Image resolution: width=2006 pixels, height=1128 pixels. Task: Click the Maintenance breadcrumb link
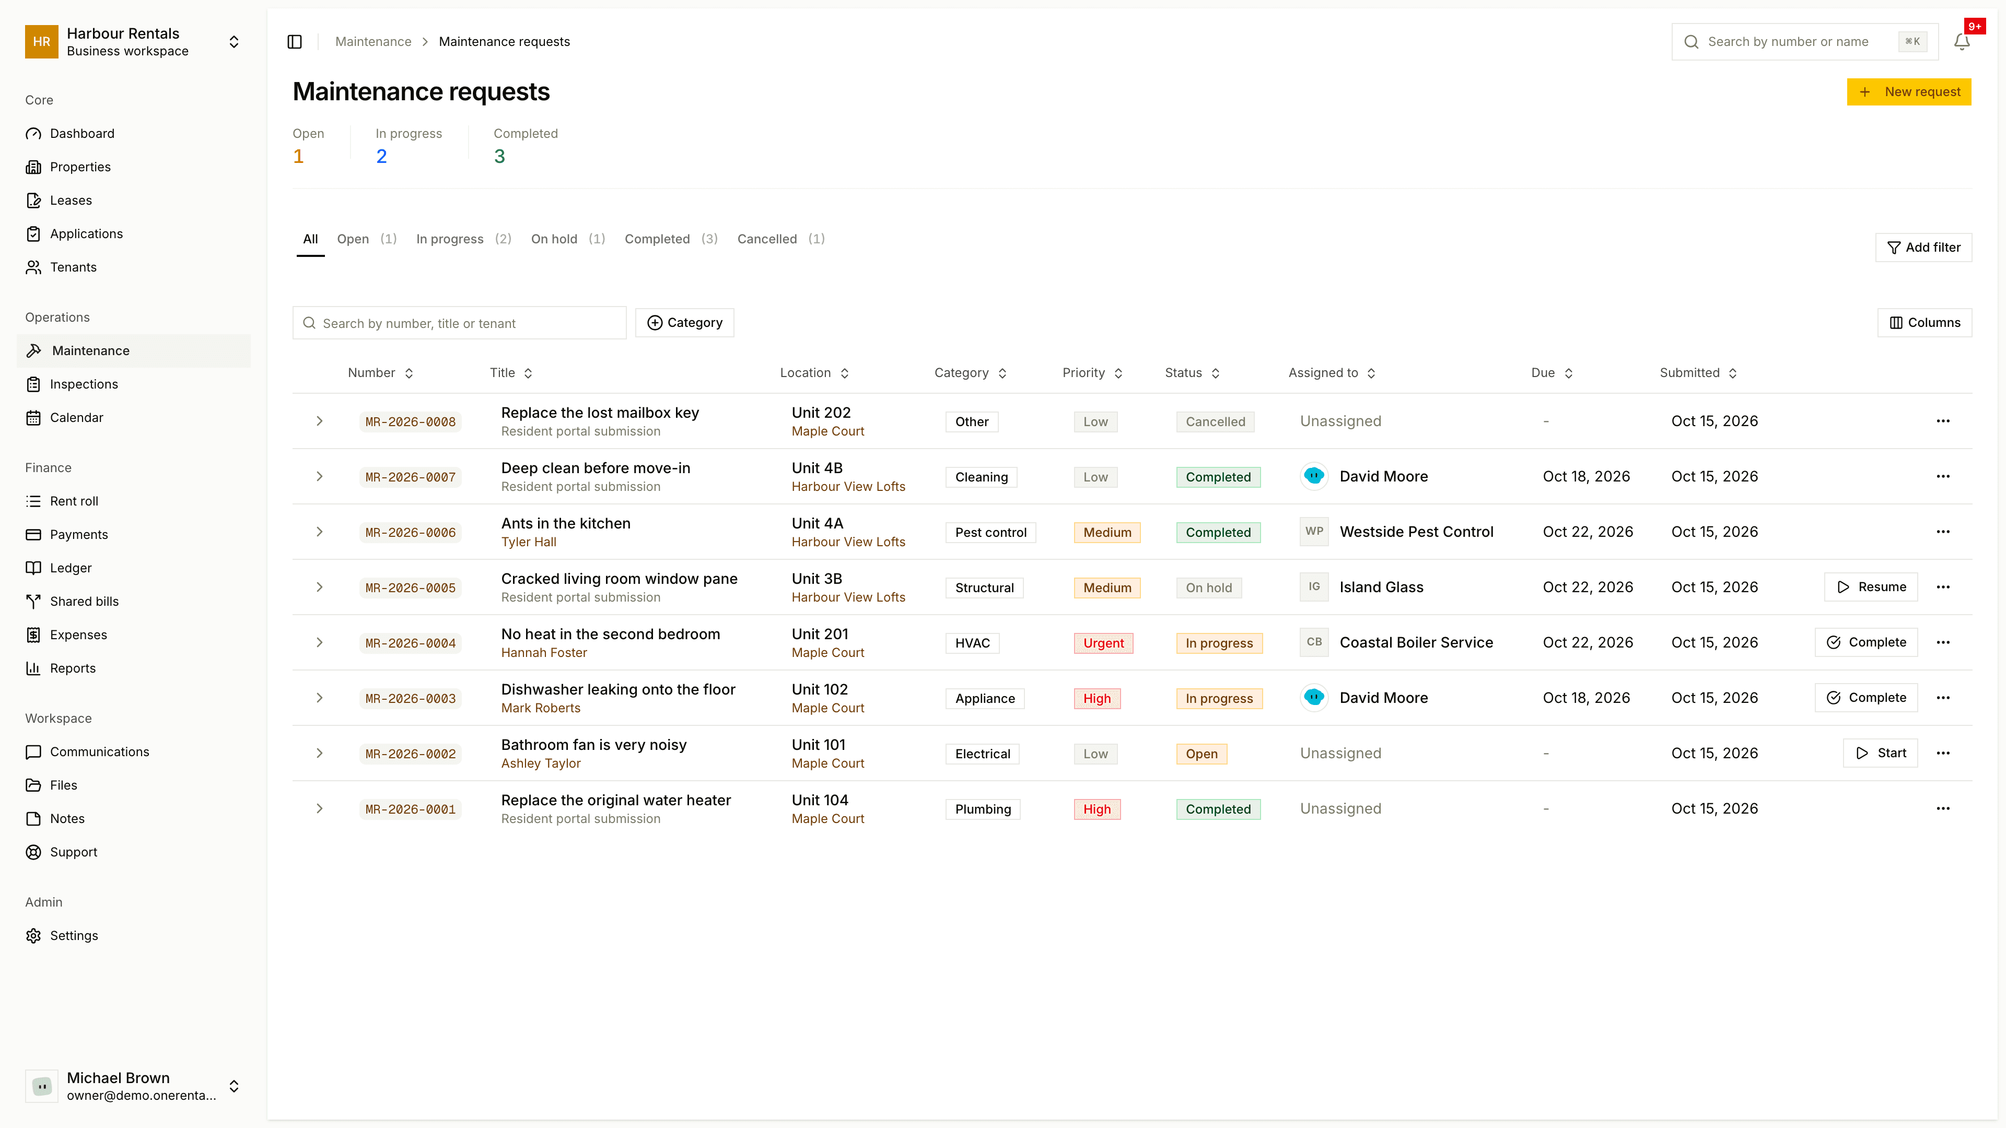click(x=373, y=41)
